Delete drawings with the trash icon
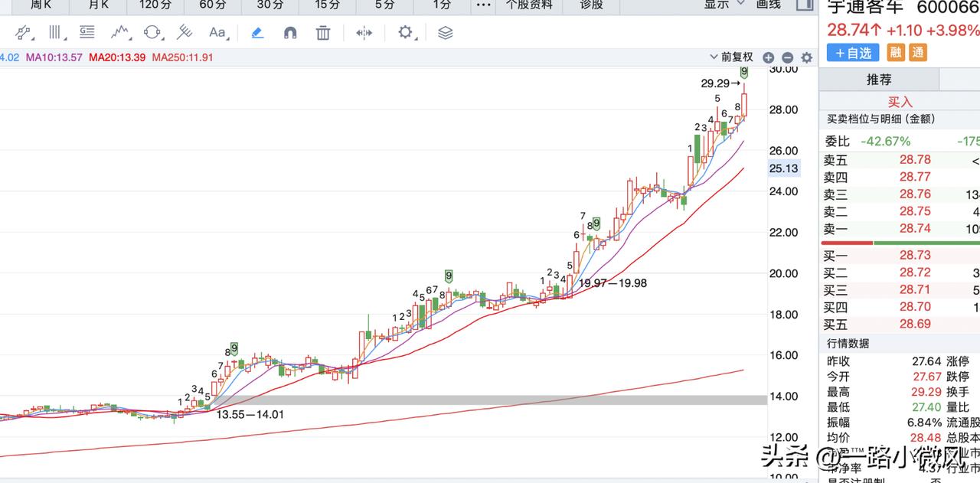Viewport: 980px width, 483px height. pos(323,32)
